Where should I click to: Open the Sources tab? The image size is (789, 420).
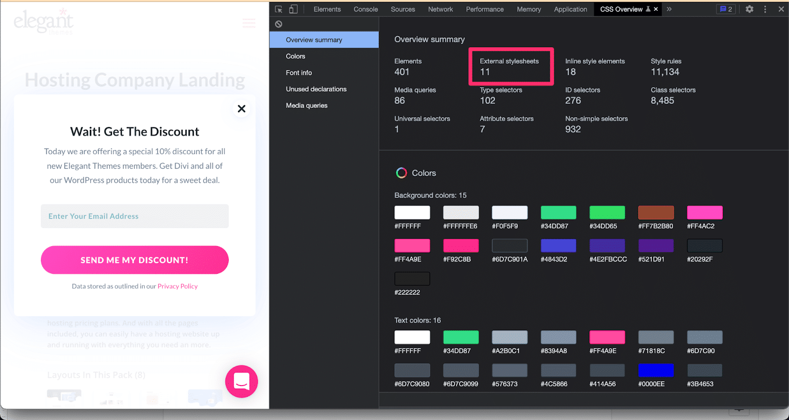(x=403, y=9)
